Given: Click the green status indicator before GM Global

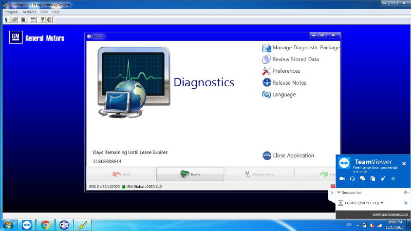Looking at the screenshot, I should 123,187.
